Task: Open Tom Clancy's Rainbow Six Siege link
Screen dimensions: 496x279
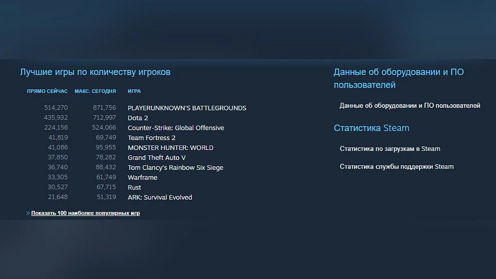Action: (175, 167)
